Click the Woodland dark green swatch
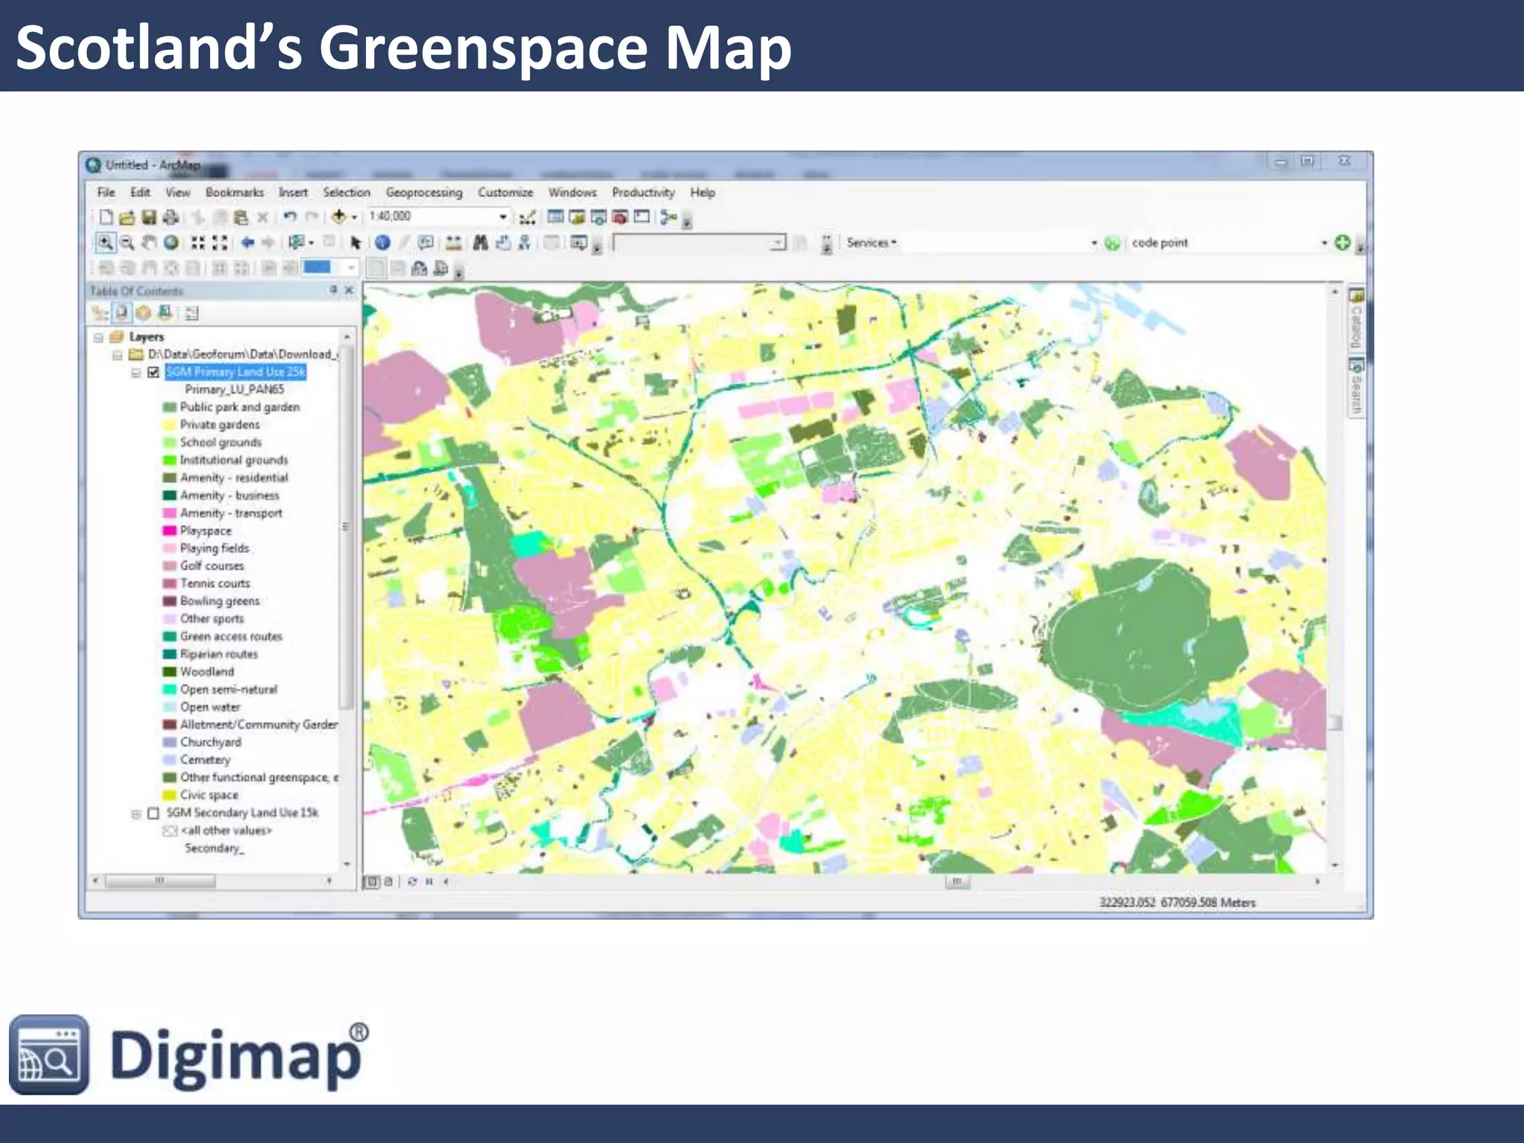The image size is (1524, 1143). coord(170,672)
